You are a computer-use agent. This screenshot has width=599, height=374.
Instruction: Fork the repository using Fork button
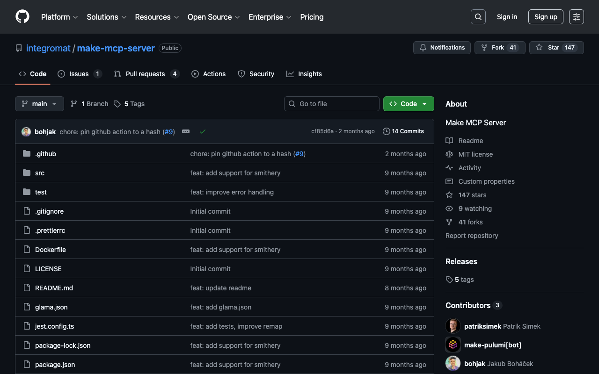pos(498,48)
